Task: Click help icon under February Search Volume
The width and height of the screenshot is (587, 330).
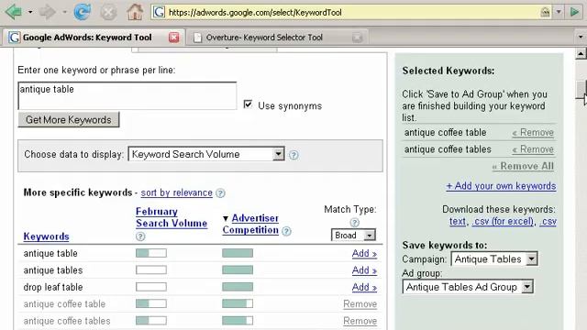Action: 140,236
